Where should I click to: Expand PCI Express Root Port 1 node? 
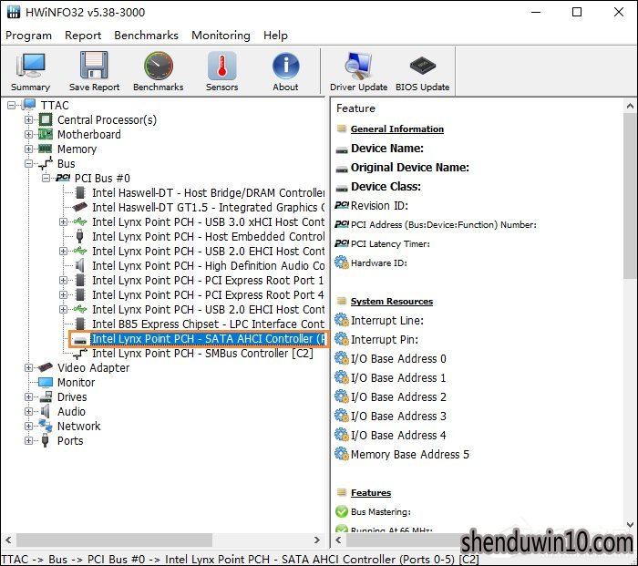coord(63,281)
